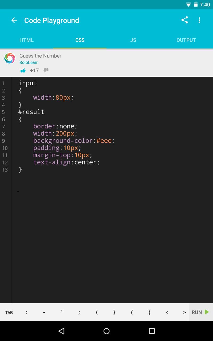Insert a tab using TAB key

coord(9,312)
